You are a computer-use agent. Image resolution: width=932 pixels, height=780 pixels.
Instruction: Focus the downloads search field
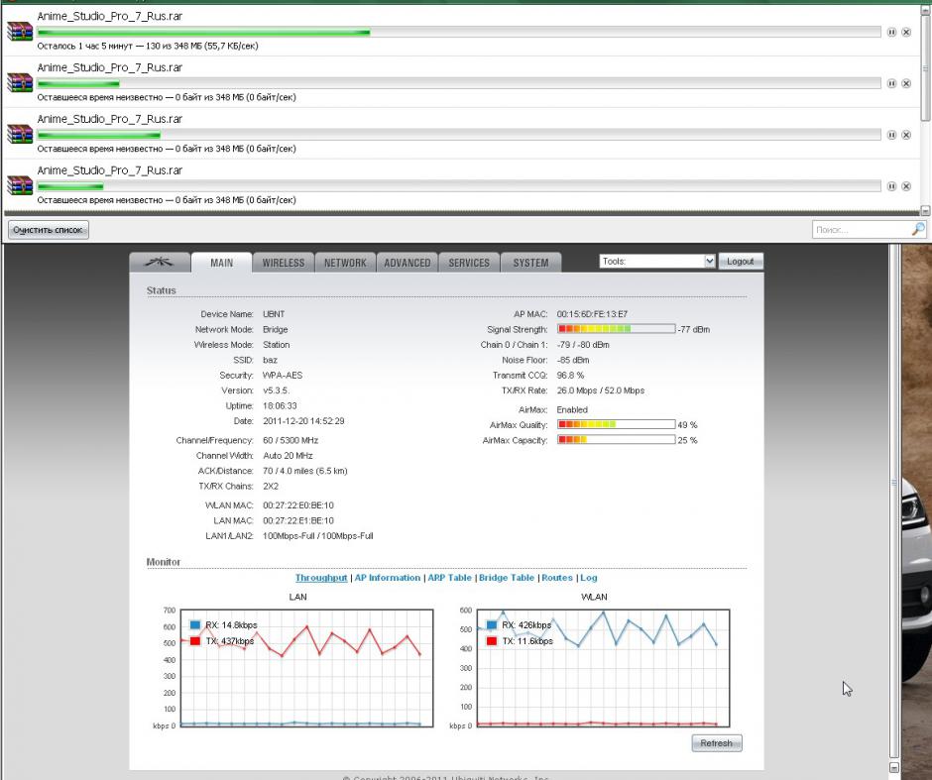860,230
